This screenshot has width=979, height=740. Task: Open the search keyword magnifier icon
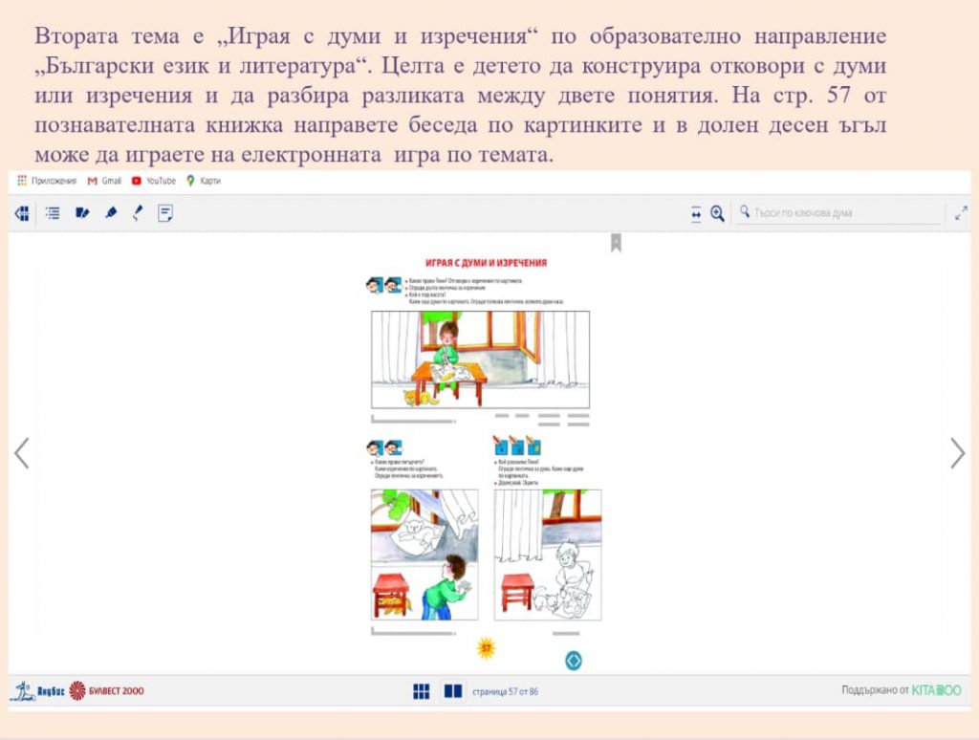tap(744, 213)
